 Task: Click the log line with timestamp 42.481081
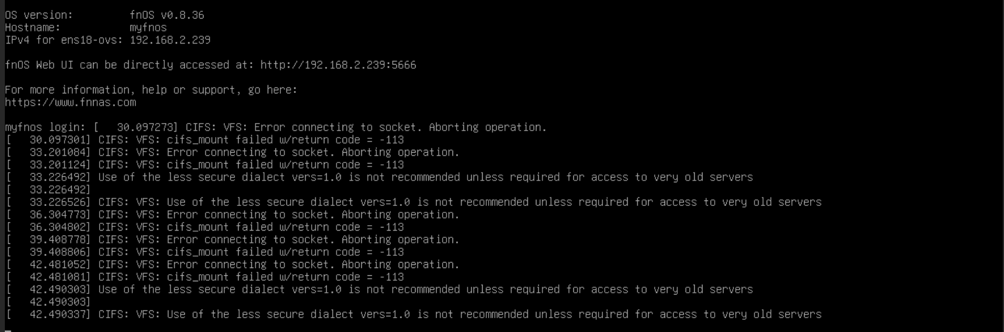coord(205,277)
